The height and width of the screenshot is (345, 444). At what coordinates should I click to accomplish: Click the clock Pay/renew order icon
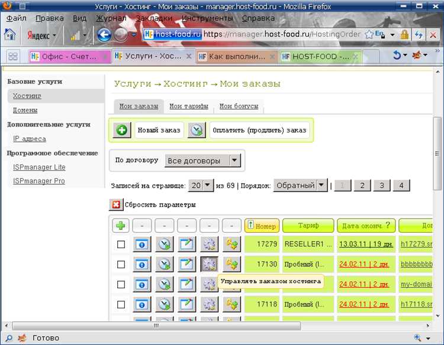coord(197,130)
